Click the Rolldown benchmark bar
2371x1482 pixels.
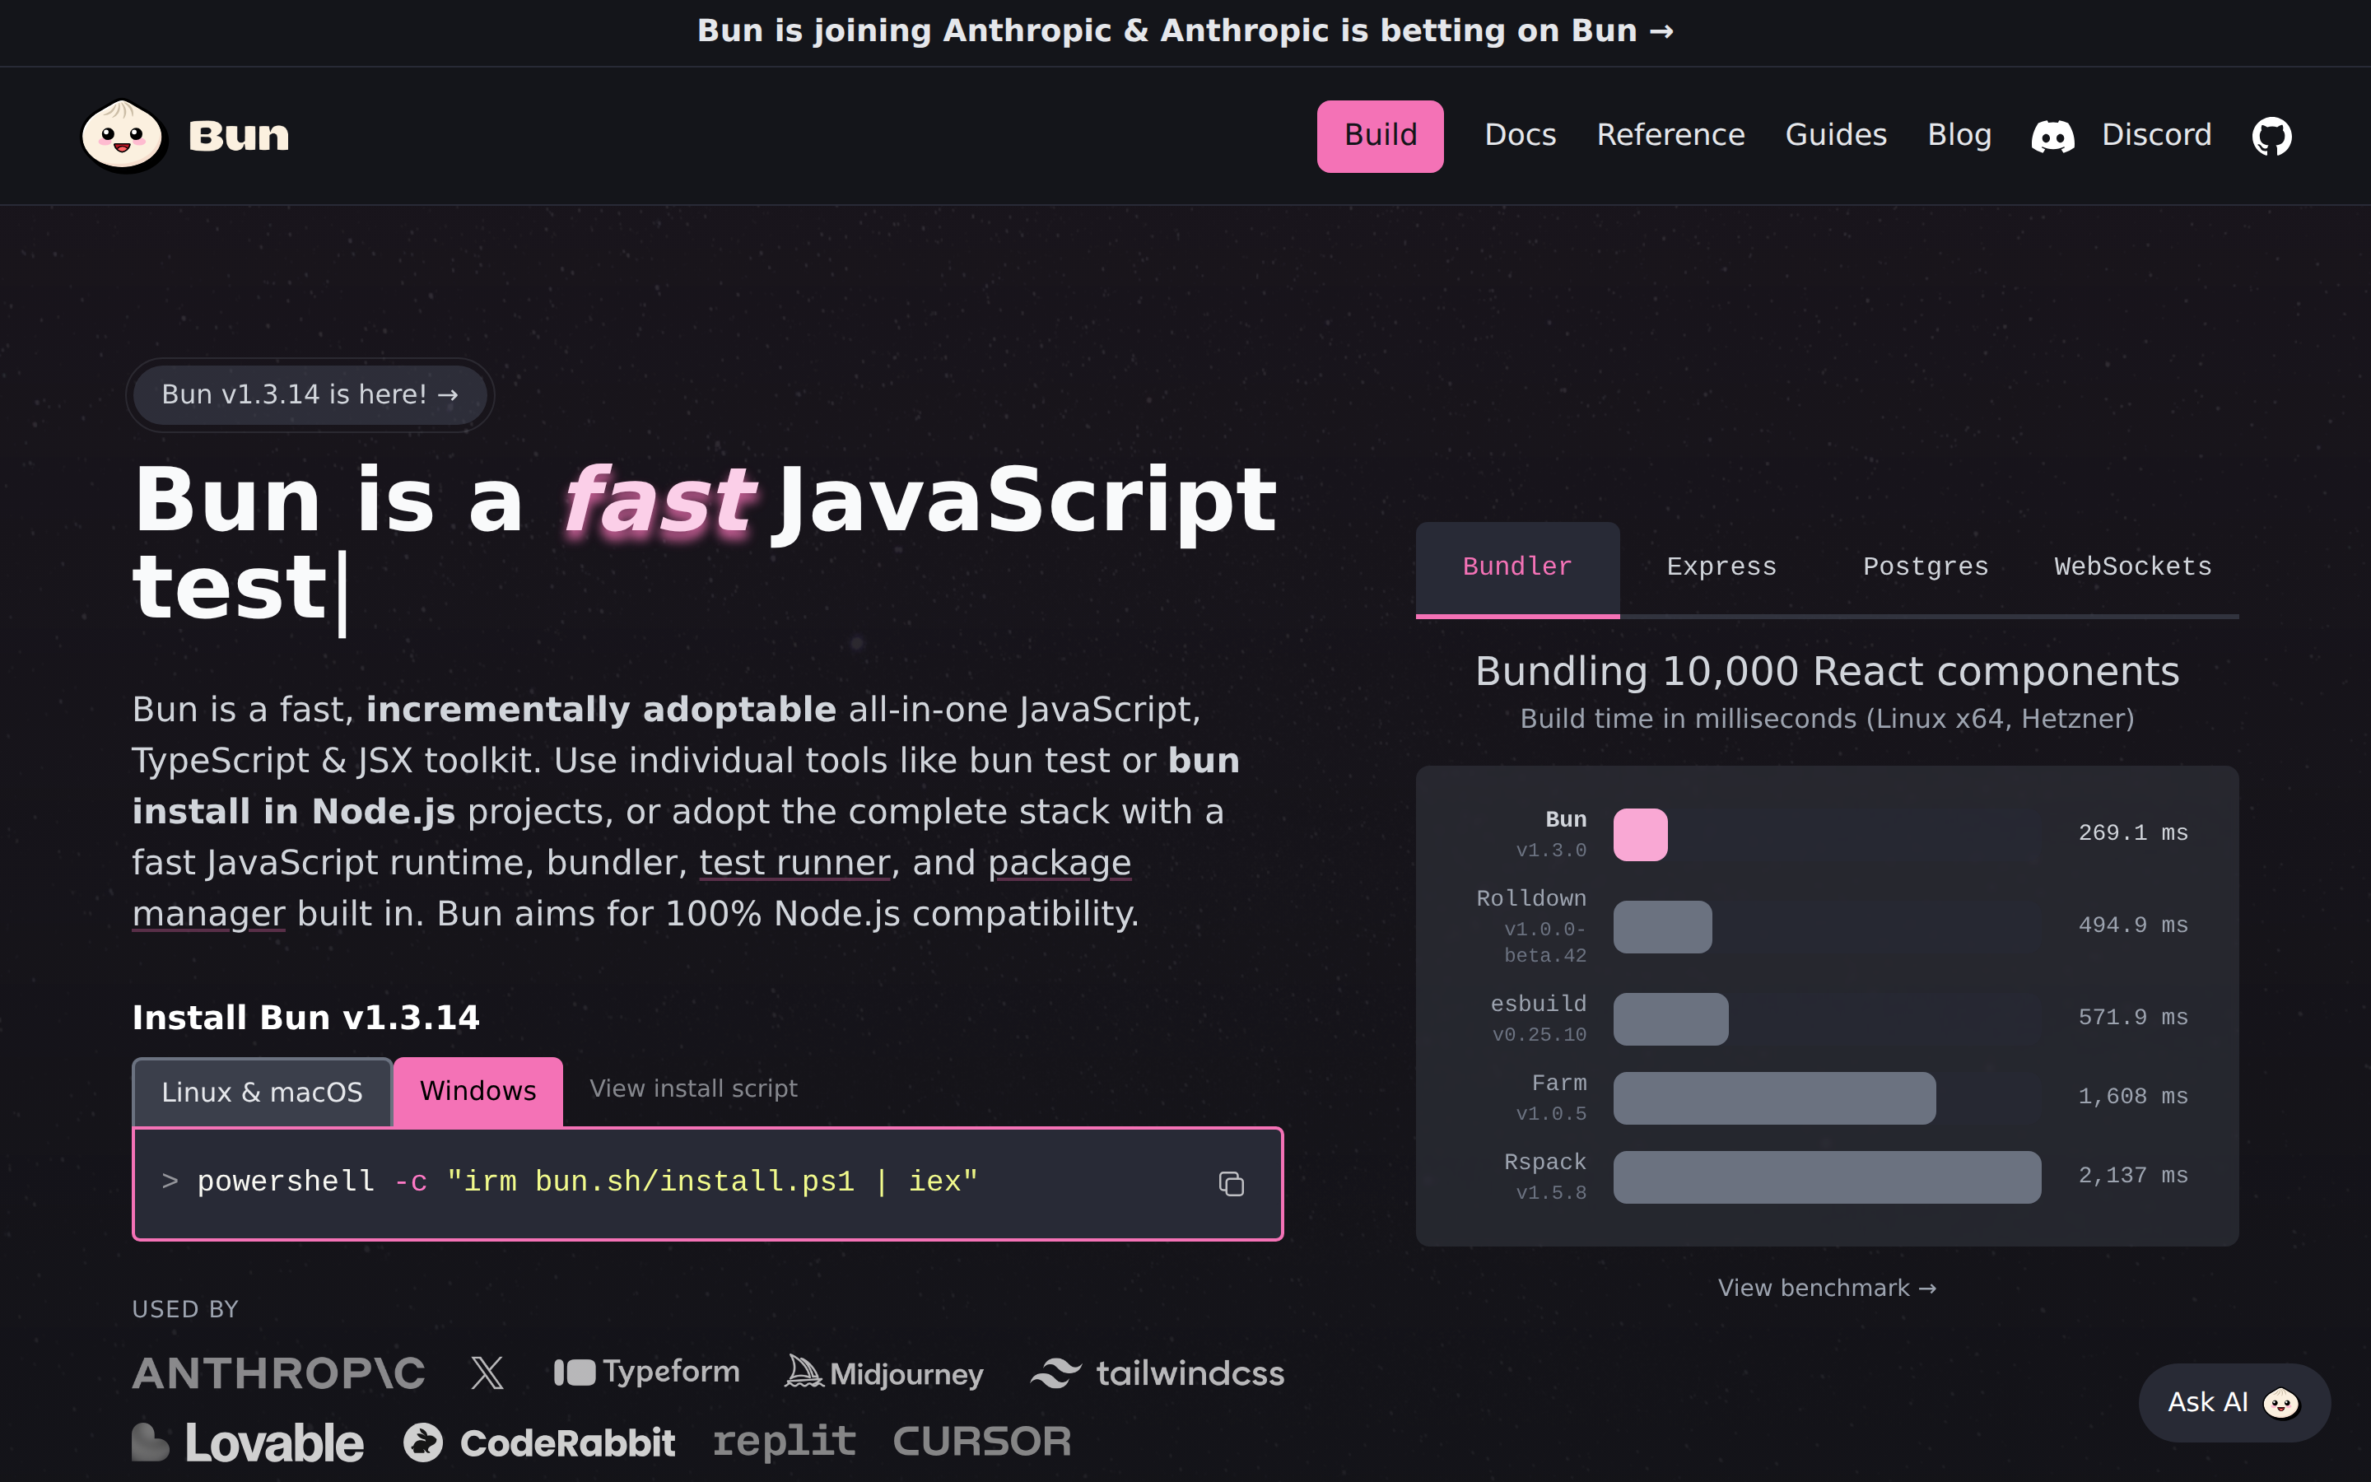point(1663,927)
